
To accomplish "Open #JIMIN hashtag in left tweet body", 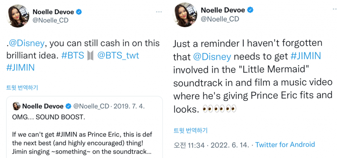I will (20, 67).
